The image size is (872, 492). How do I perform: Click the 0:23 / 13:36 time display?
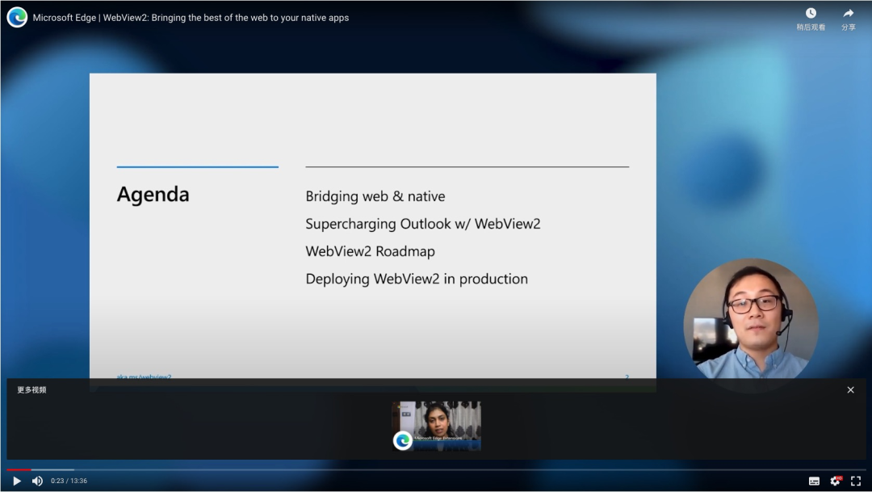(x=69, y=481)
